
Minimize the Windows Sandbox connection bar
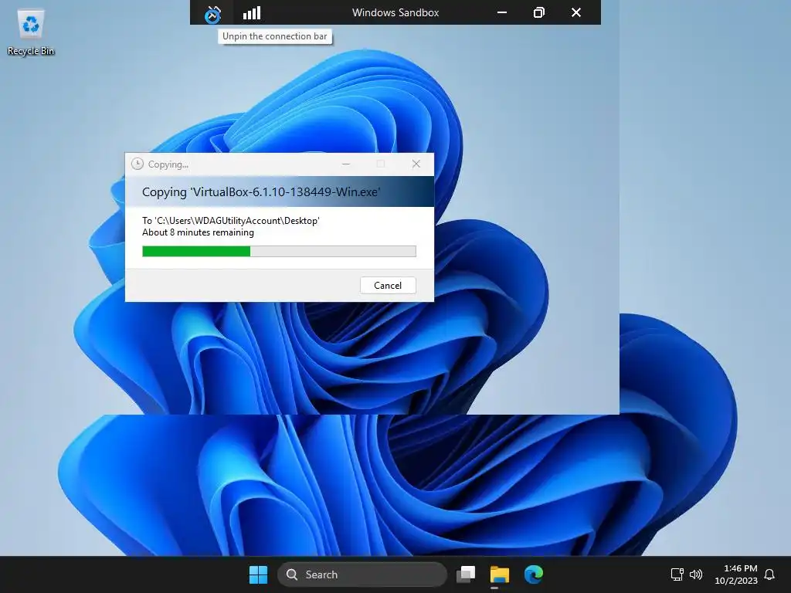point(502,12)
